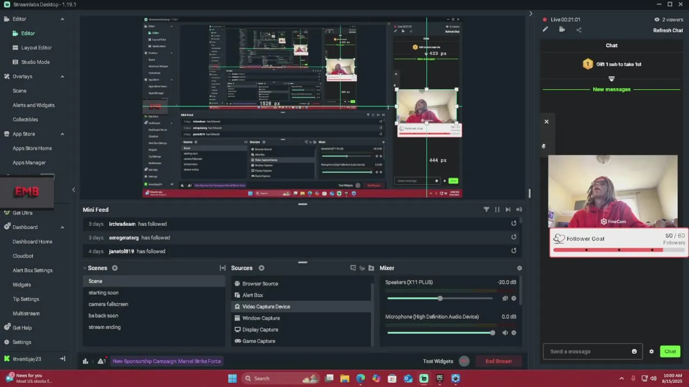Click the audio icon in Sources header
Image resolution: width=689 pixels, height=387 pixels.
[x=362, y=268]
